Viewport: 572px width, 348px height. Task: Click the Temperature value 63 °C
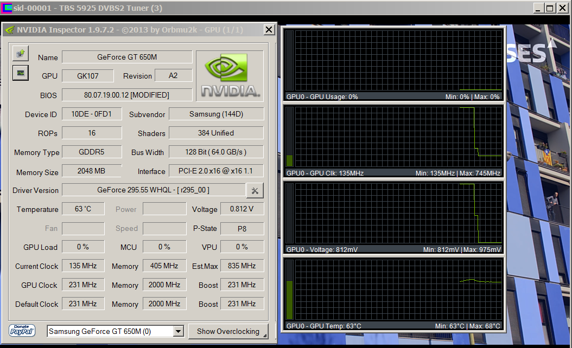(x=83, y=209)
